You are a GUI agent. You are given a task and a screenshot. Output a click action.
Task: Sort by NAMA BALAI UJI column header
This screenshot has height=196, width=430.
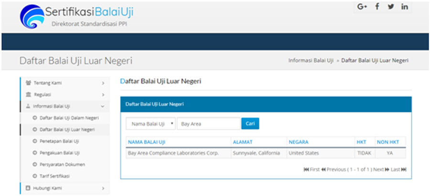147,142
